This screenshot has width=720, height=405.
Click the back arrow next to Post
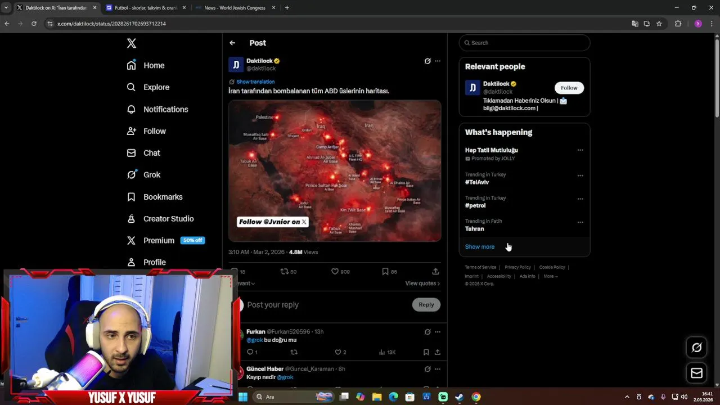pos(232,43)
